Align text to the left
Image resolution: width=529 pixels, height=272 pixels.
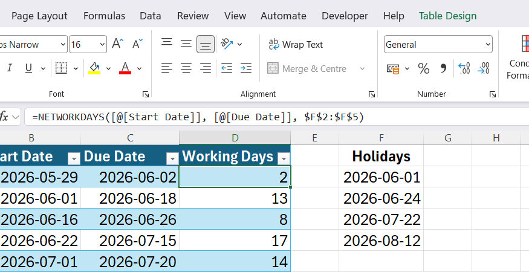pyautogui.click(x=167, y=68)
